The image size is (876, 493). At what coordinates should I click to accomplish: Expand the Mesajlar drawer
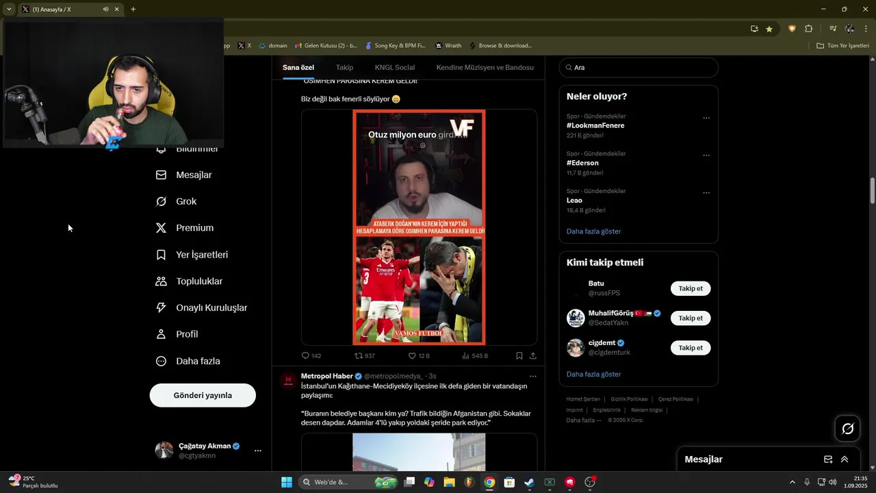845,459
